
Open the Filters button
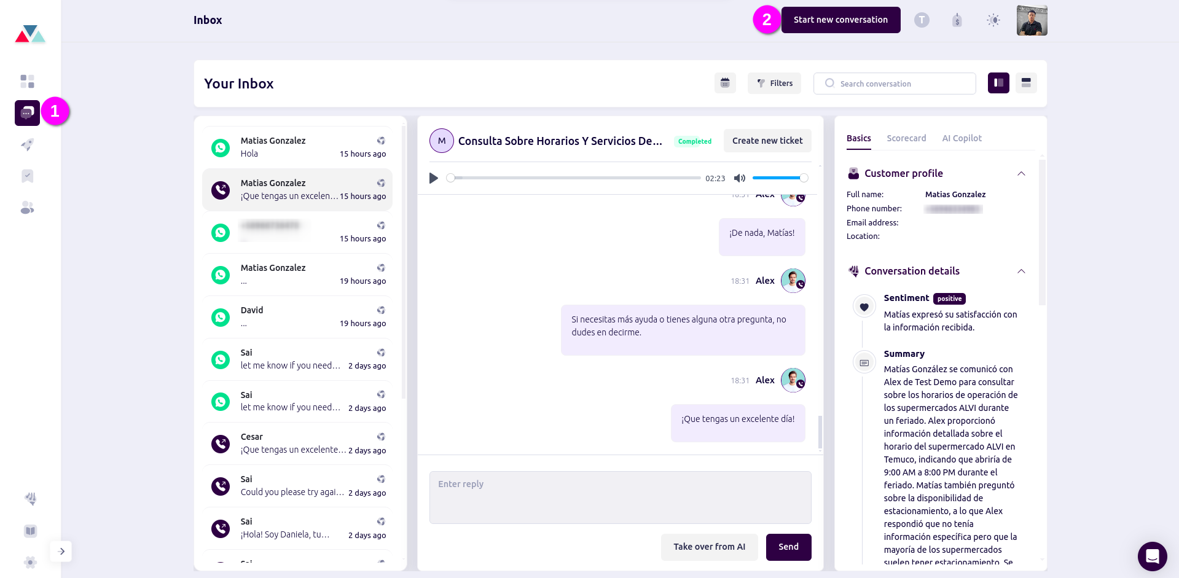[x=774, y=83]
